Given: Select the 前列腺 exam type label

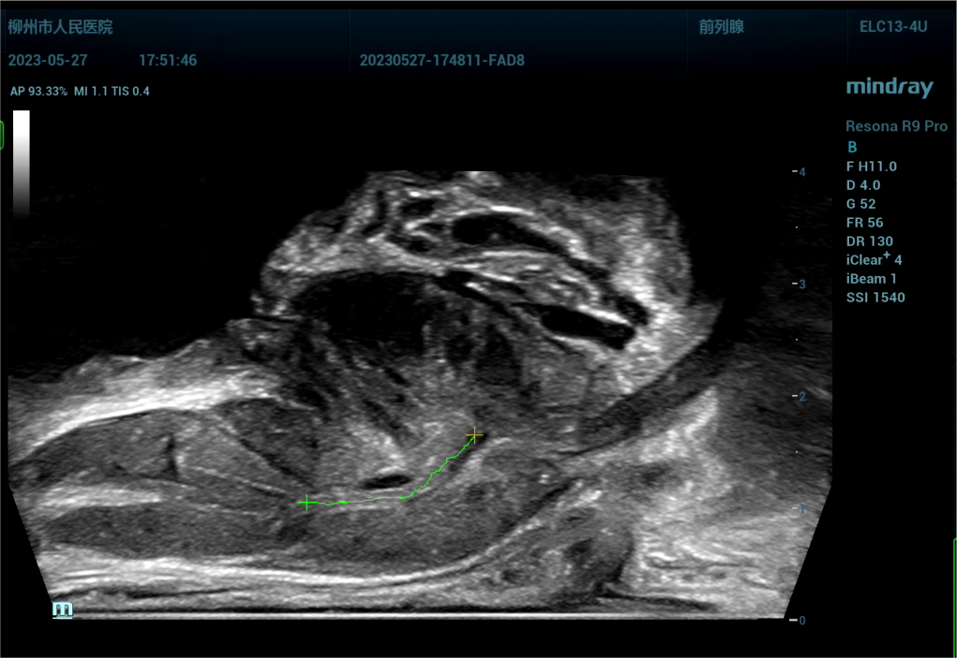Looking at the screenshot, I should [721, 27].
